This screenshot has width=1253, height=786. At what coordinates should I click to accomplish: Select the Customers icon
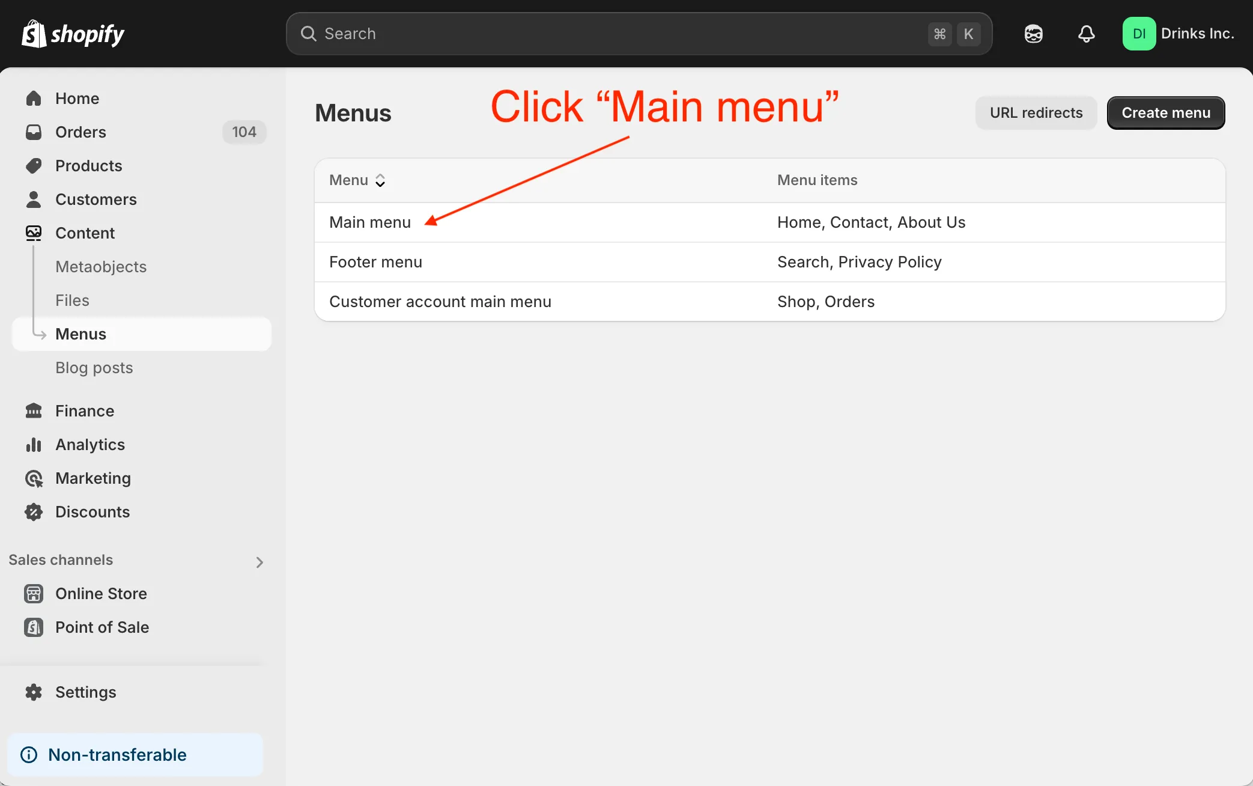click(34, 199)
